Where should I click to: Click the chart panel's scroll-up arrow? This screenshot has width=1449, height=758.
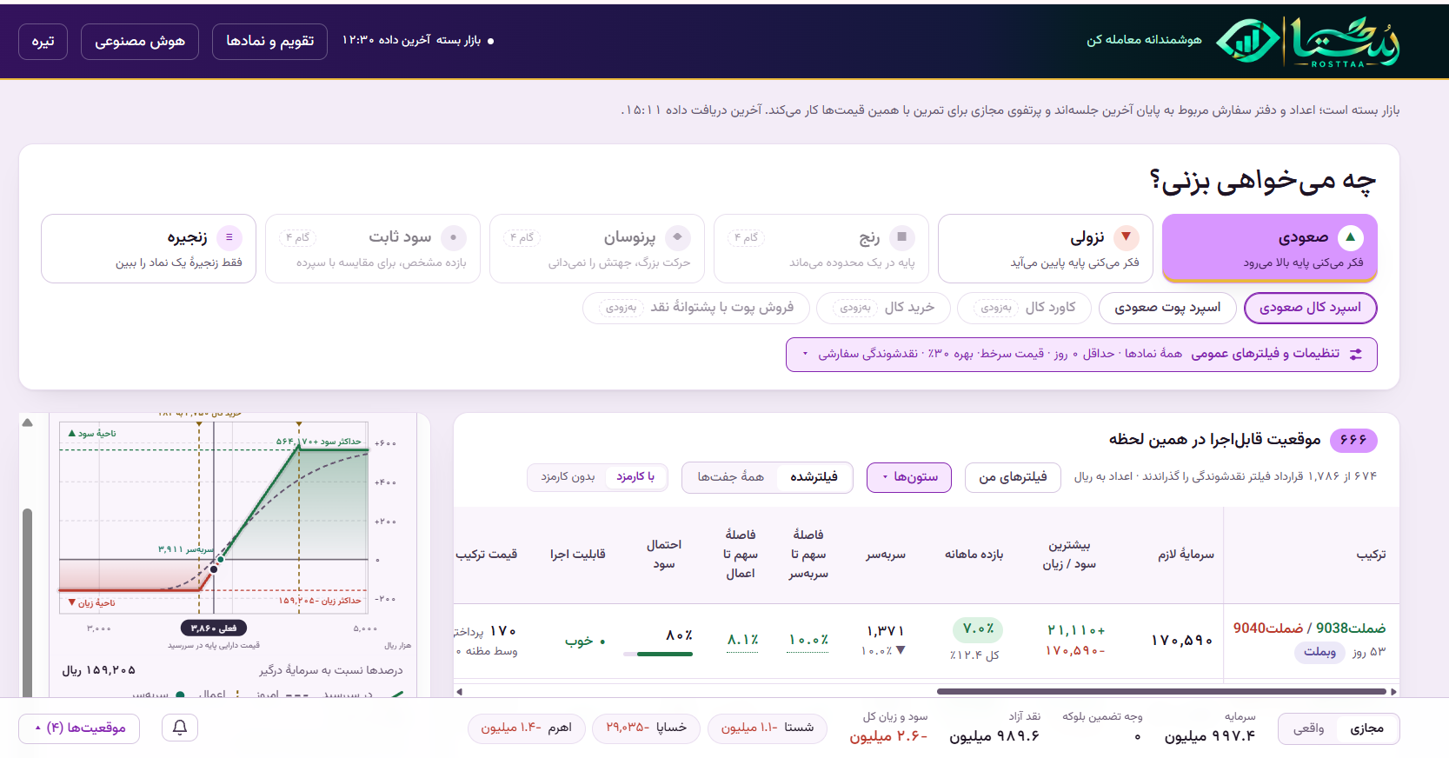point(27,422)
